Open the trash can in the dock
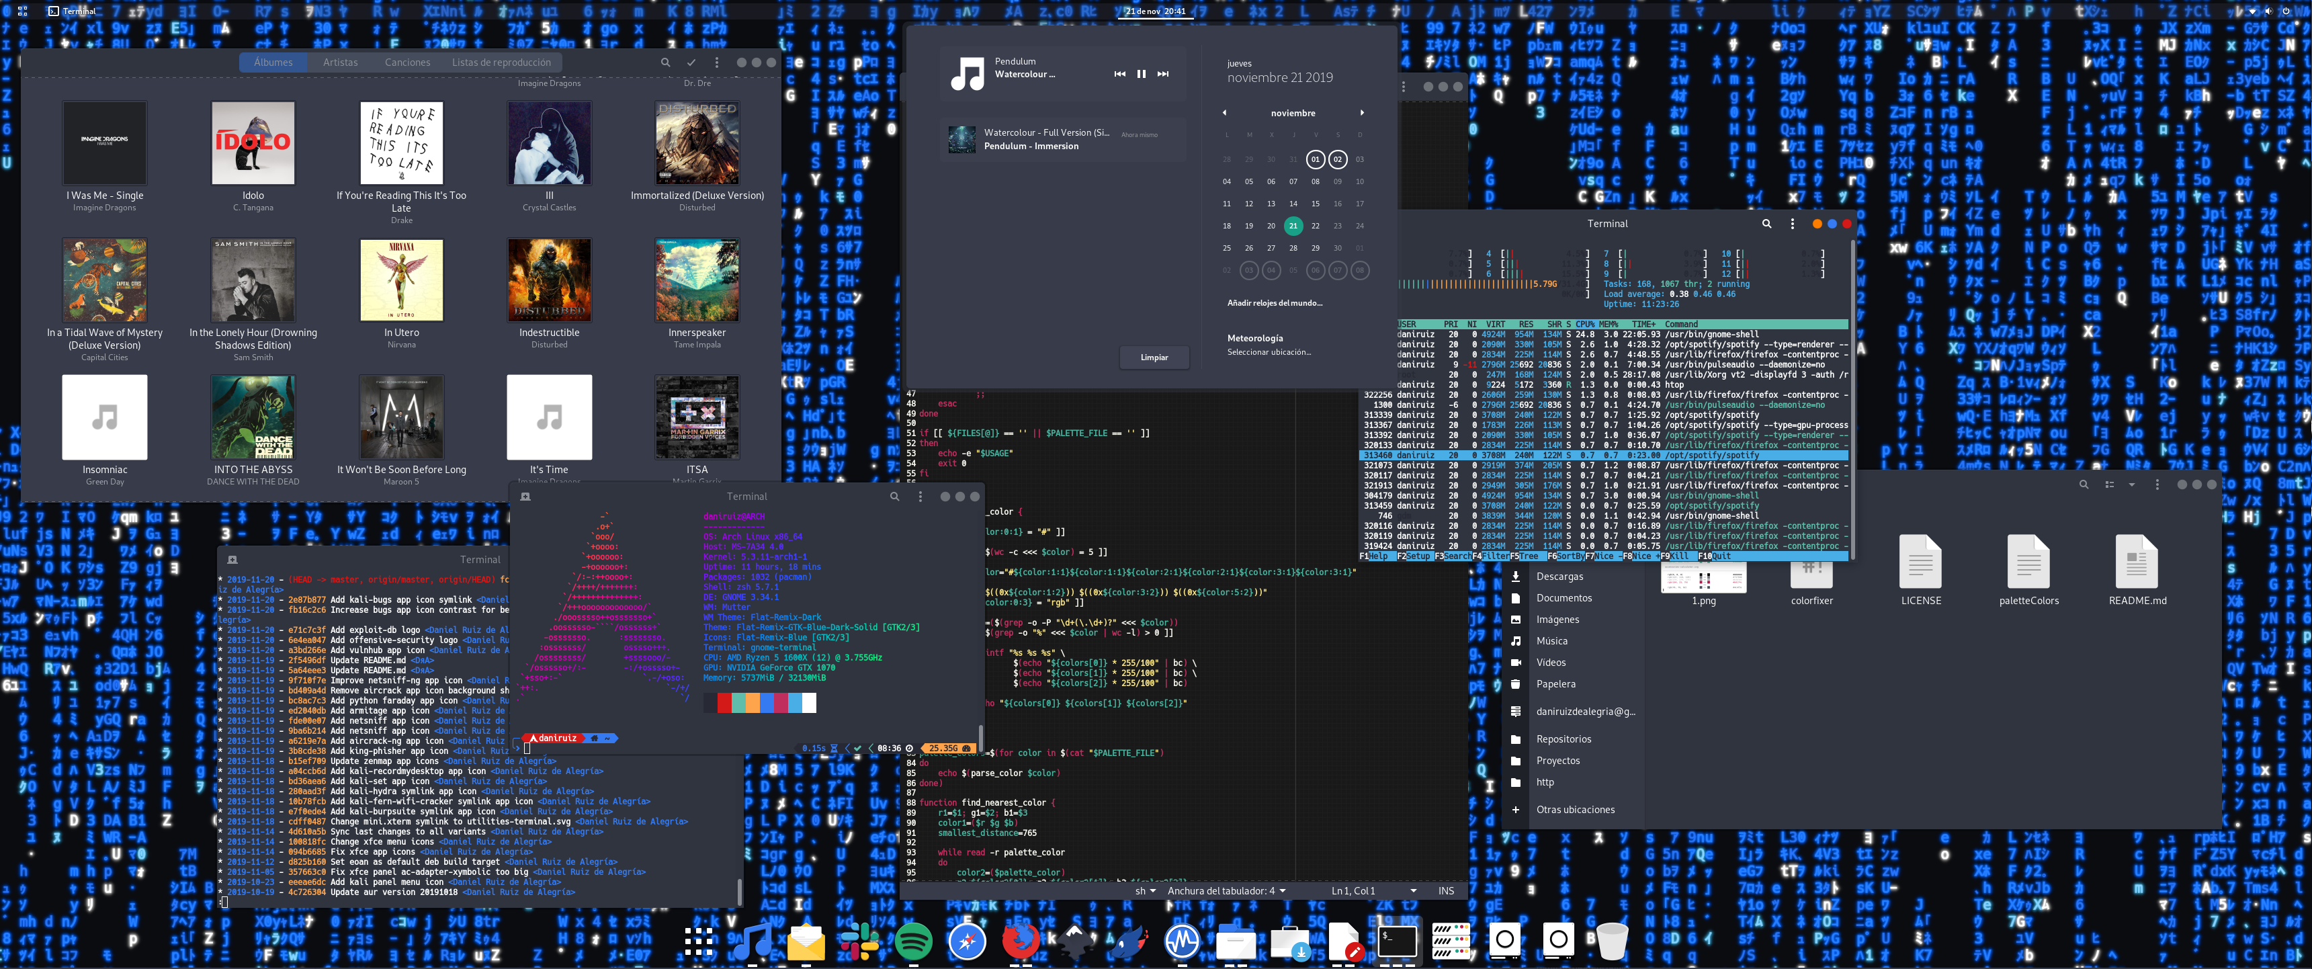Screen dimensions: 2312x969 pyautogui.click(x=1612, y=941)
